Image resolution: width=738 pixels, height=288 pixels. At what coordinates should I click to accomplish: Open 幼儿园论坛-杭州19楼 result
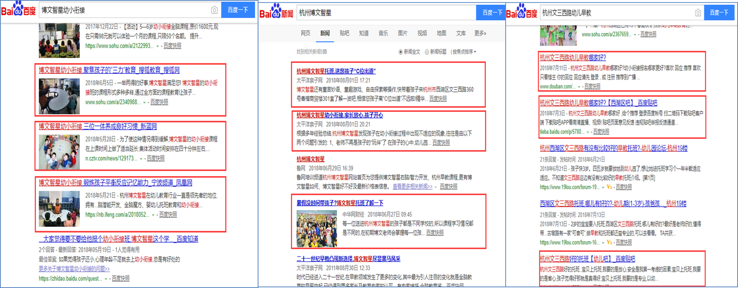(613, 148)
